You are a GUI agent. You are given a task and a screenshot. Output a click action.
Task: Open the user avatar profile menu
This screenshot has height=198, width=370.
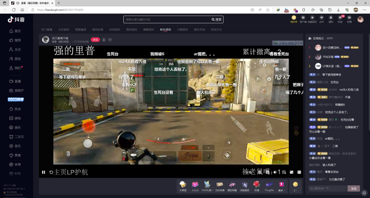click(x=361, y=19)
